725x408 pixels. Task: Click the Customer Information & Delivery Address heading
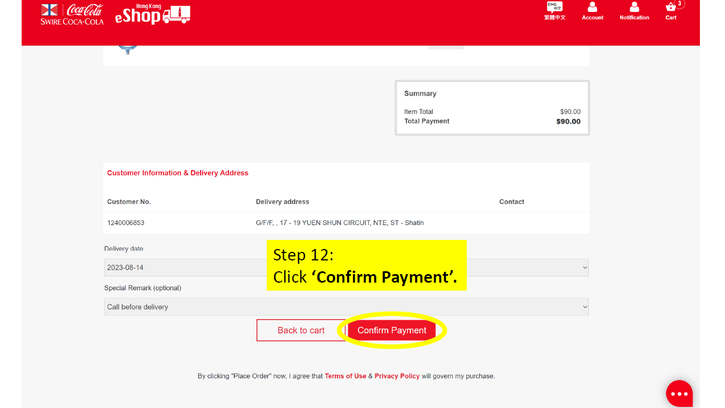click(x=178, y=173)
